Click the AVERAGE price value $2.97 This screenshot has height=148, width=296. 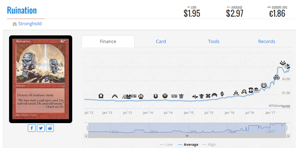coord(235,13)
